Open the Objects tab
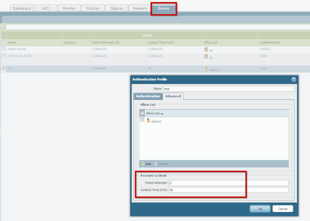Image resolution: width=310 pixels, height=221 pixels. [x=116, y=8]
